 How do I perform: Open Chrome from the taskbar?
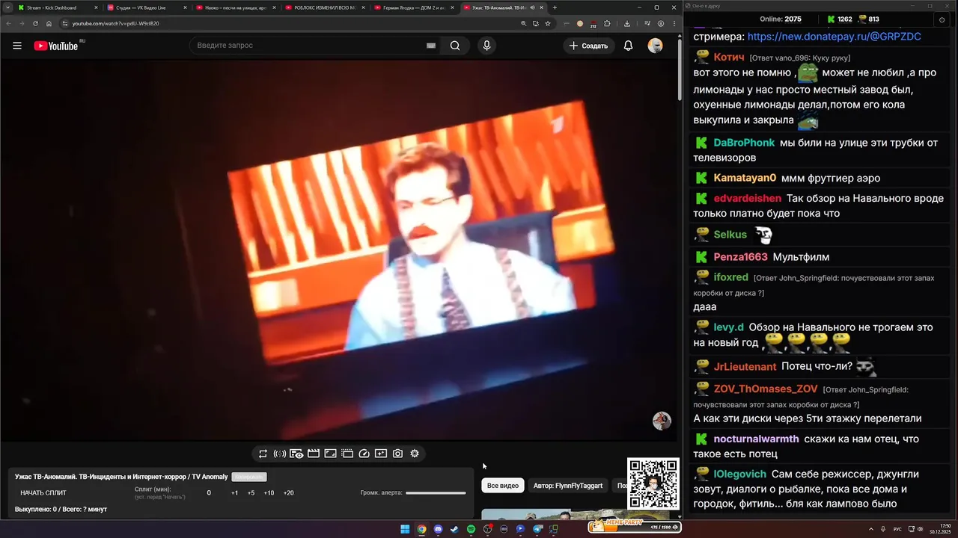[421, 529]
